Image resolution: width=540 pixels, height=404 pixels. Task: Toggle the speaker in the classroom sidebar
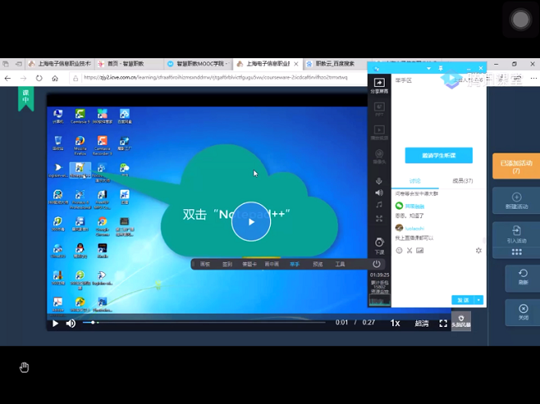379,192
